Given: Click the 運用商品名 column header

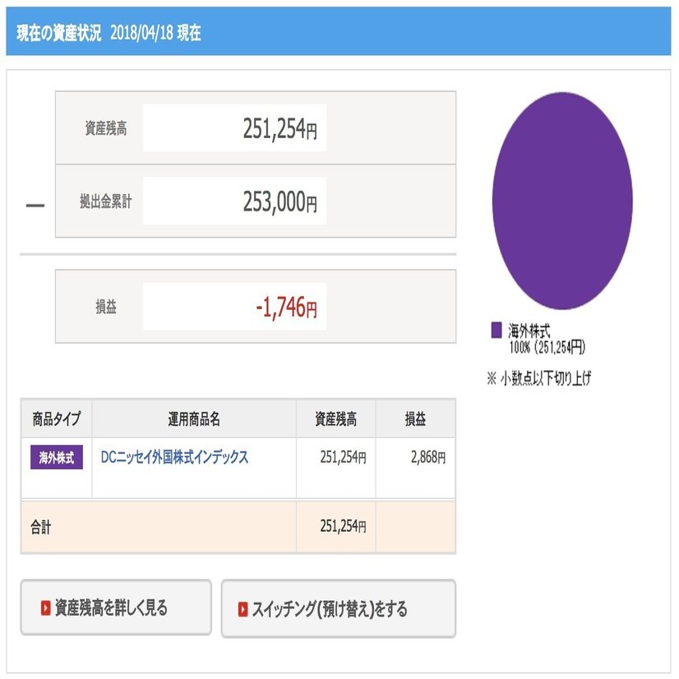Looking at the screenshot, I should [194, 418].
